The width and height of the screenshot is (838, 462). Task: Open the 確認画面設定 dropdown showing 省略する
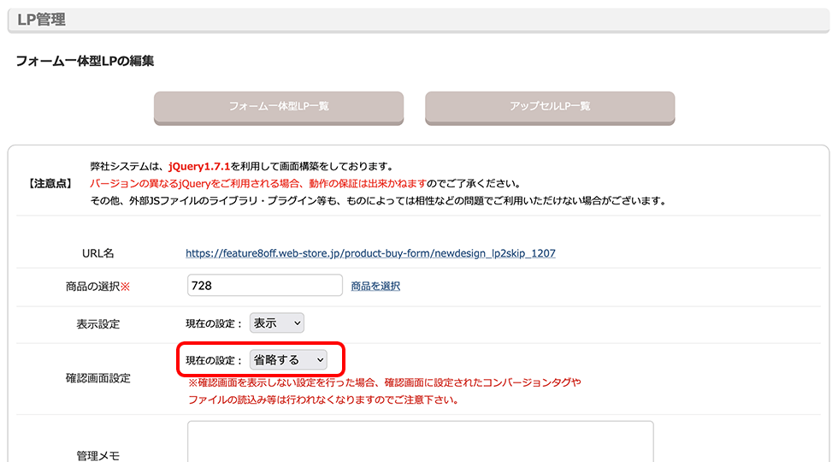(288, 360)
